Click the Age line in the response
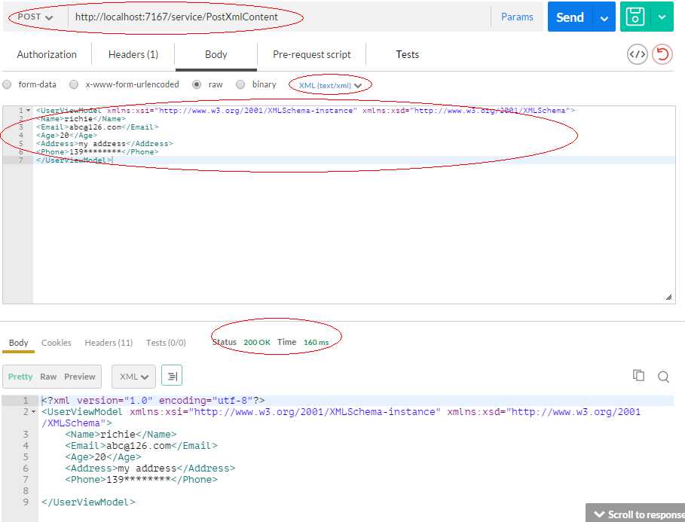The image size is (685, 522). pos(103,457)
